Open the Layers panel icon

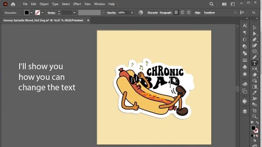click(x=245, y=111)
